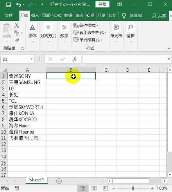The height and width of the screenshot is (192, 172).
Task: Switch to the 页面 layout tab
Action: tap(47, 16)
